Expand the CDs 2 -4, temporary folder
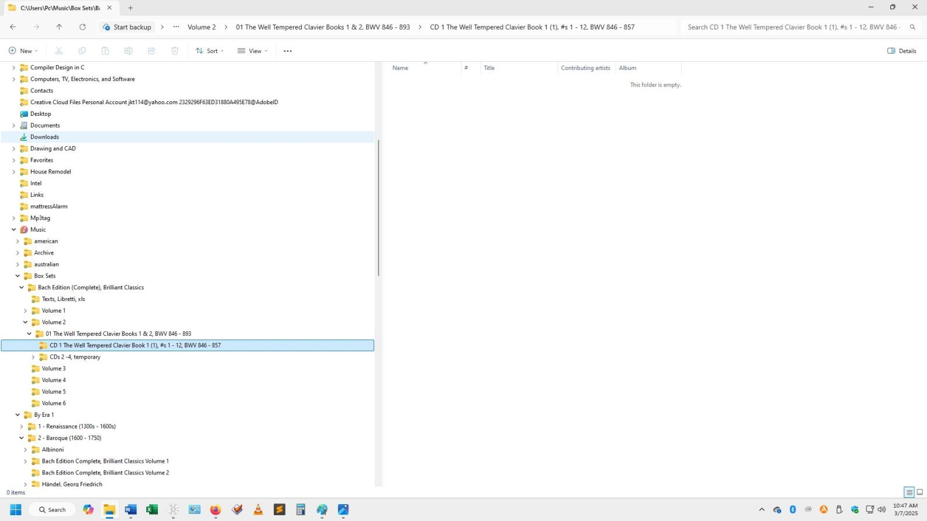The height and width of the screenshot is (521, 927). point(33,357)
